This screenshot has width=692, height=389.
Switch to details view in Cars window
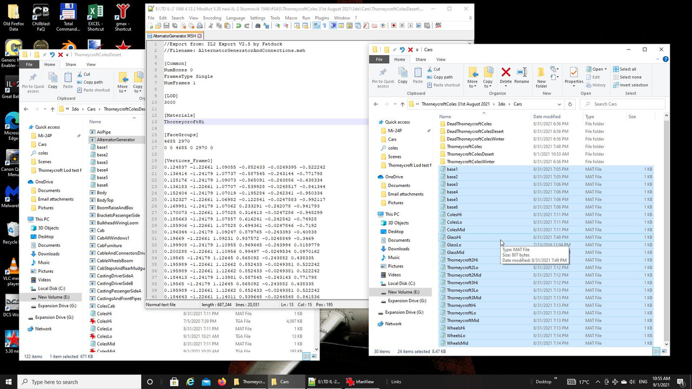(x=656, y=351)
